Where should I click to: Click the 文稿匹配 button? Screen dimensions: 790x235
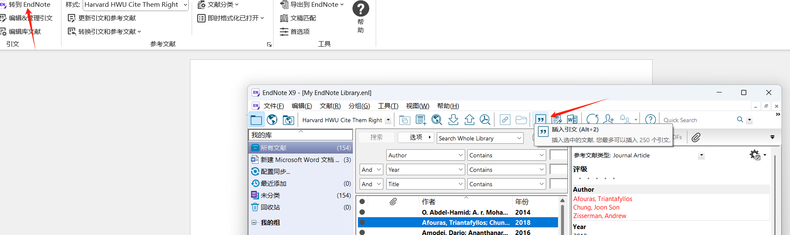pos(298,18)
